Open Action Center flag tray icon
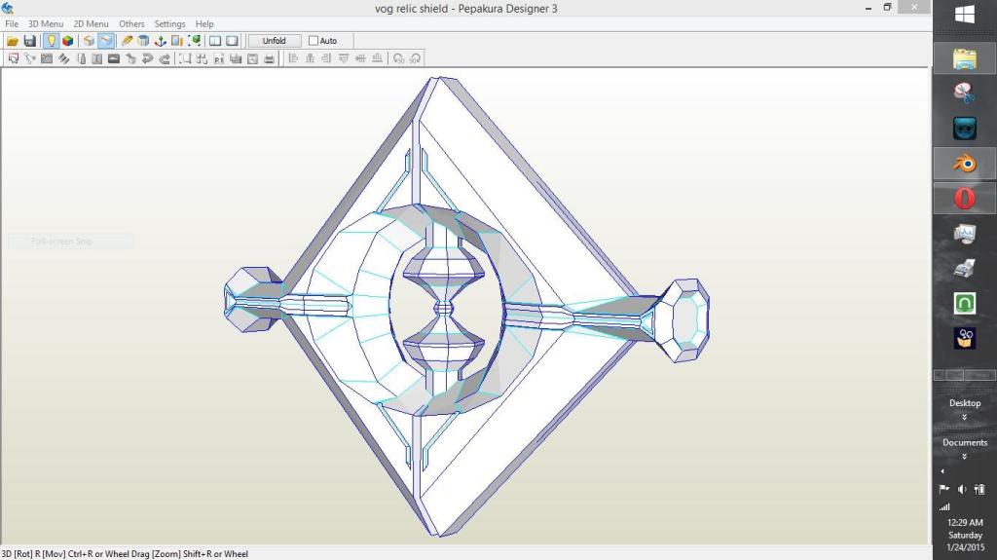 pyautogui.click(x=944, y=489)
